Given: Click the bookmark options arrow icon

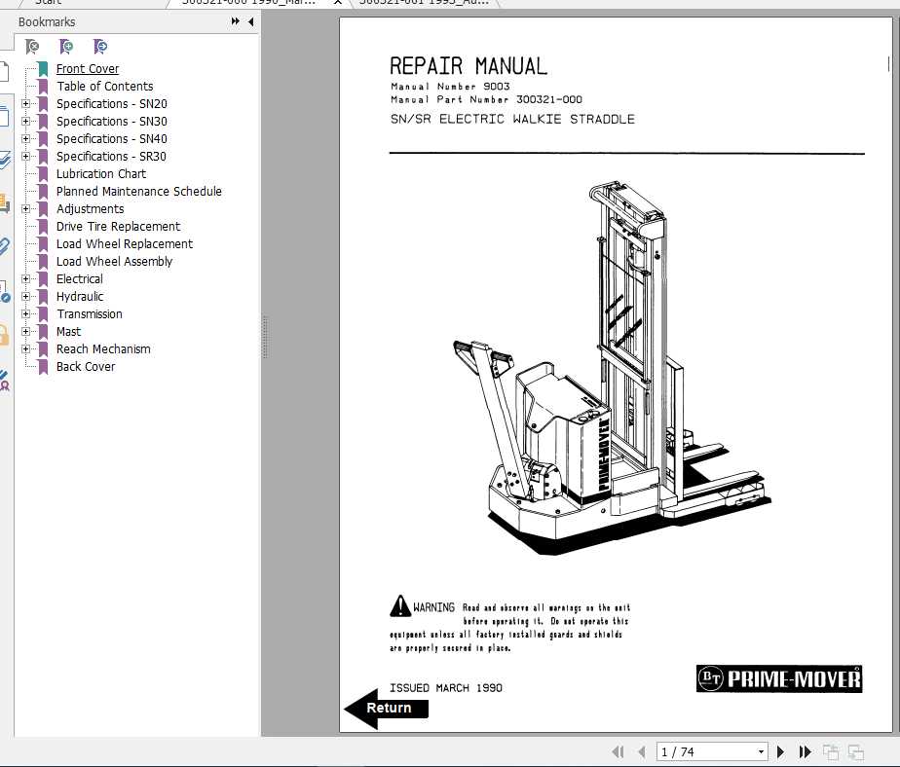Looking at the screenshot, I should tap(99, 46).
